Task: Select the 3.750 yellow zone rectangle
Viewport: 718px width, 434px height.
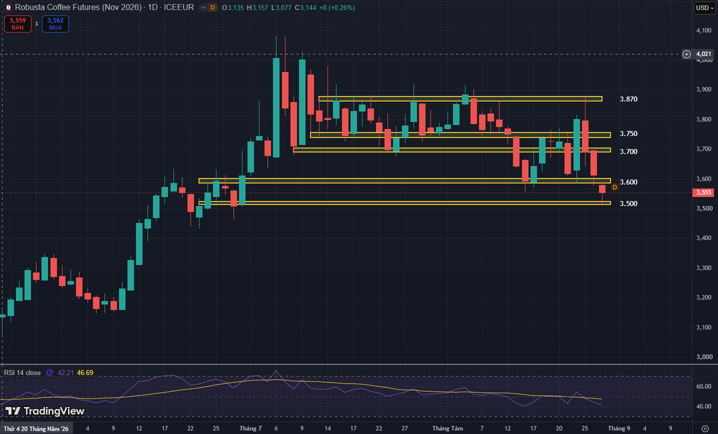Action: point(460,135)
